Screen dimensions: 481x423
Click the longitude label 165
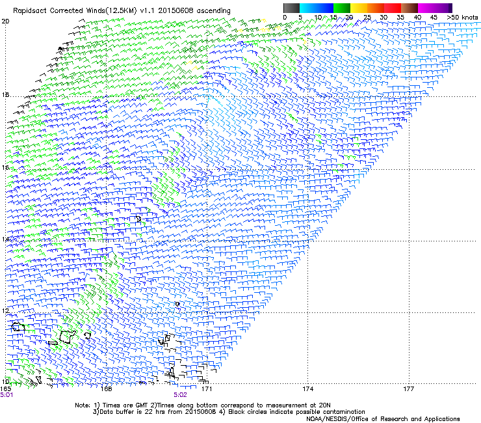(5, 389)
